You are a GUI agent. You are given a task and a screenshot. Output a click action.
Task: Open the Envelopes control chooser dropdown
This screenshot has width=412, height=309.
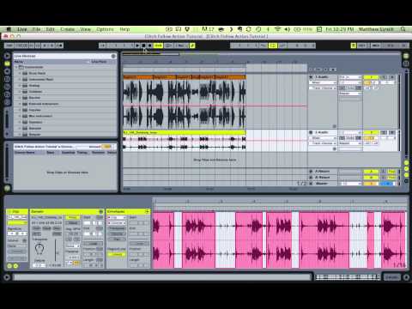(x=117, y=223)
